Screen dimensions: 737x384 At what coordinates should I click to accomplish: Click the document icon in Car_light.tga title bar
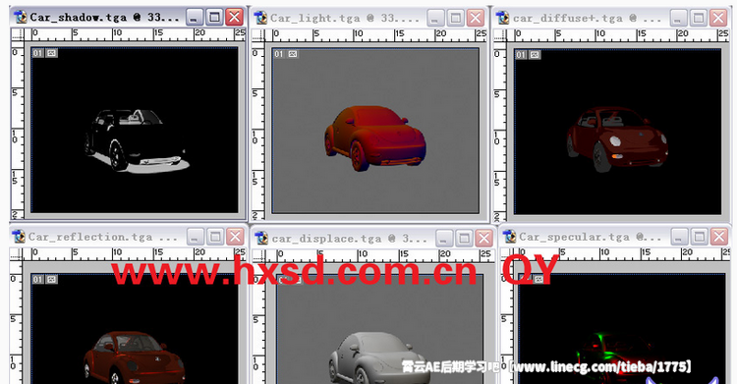[x=260, y=18]
